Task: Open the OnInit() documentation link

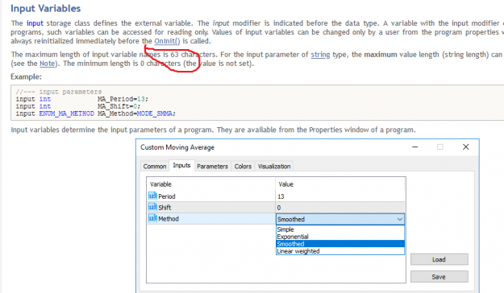Action: pos(167,41)
